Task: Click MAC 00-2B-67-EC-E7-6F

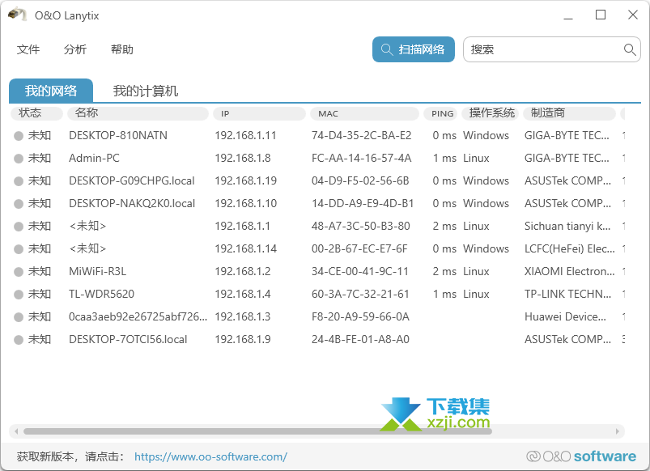Action: [x=359, y=248]
